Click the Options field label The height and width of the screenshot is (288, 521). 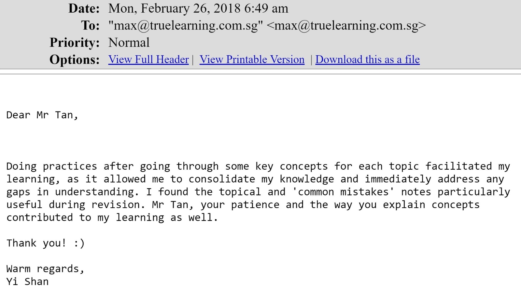click(75, 59)
